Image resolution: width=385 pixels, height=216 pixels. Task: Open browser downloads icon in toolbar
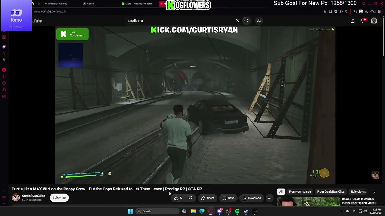click(x=366, y=11)
